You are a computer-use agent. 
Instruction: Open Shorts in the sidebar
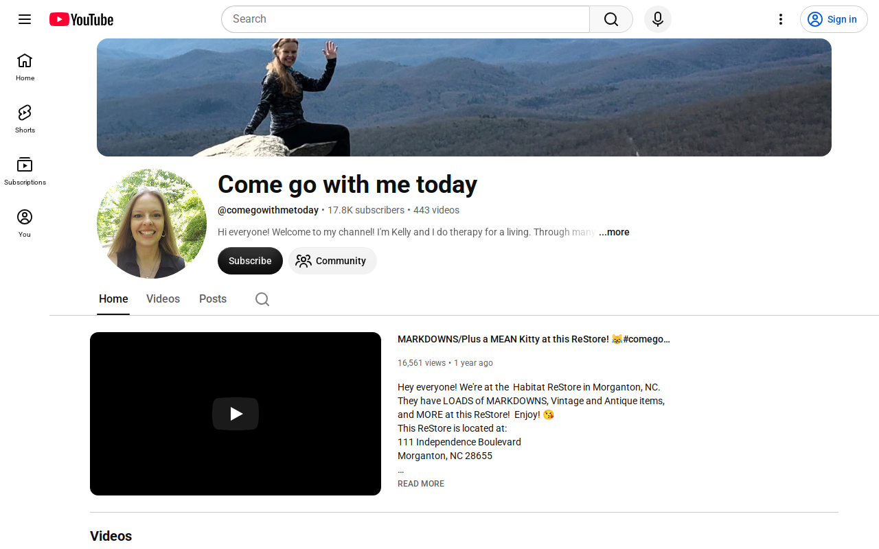point(25,119)
